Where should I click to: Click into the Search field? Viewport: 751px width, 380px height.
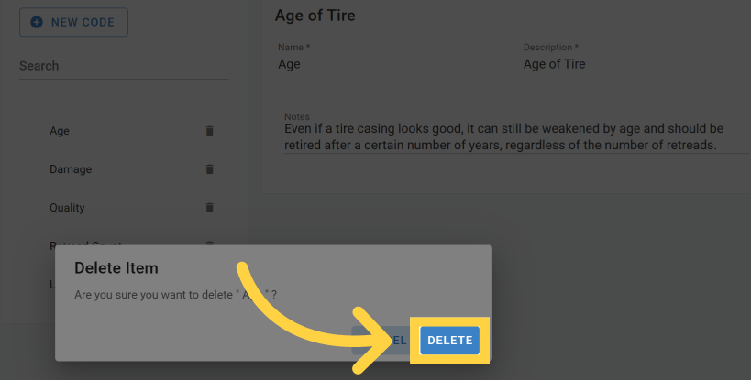(124, 66)
